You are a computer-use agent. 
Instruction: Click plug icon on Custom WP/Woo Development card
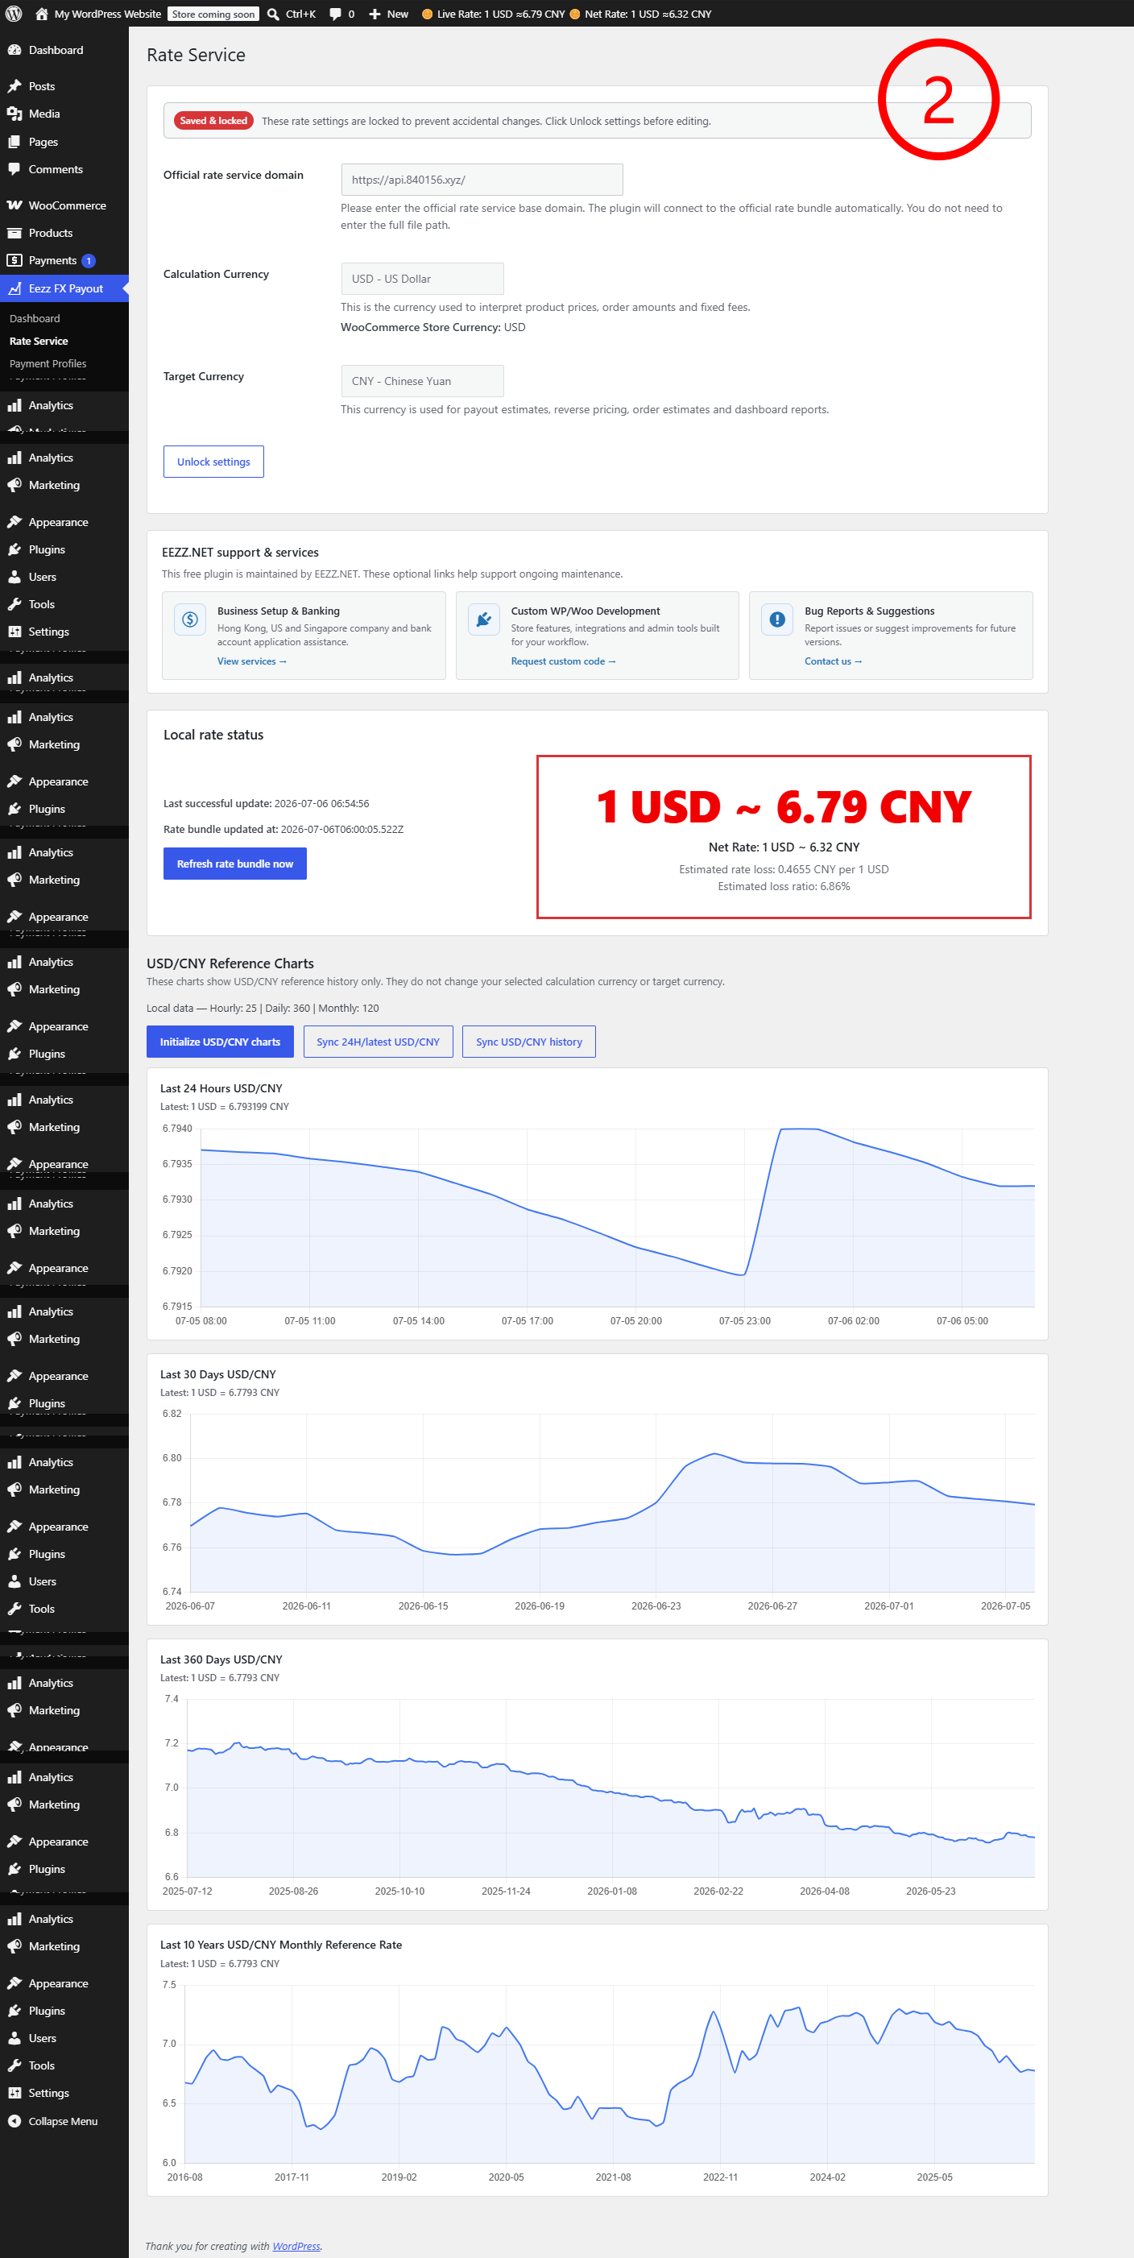pyautogui.click(x=484, y=619)
